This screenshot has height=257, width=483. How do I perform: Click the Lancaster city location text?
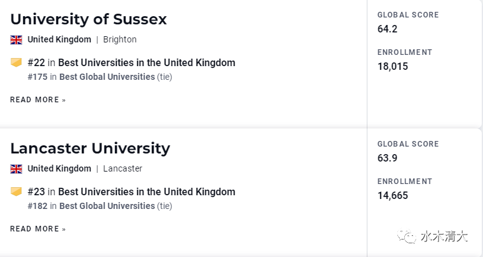coord(122,169)
